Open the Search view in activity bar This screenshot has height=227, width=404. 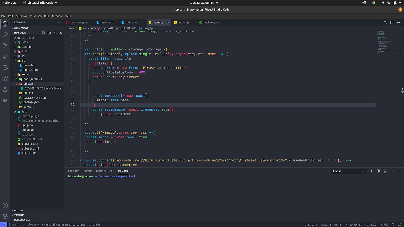pyautogui.click(x=5, y=35)
